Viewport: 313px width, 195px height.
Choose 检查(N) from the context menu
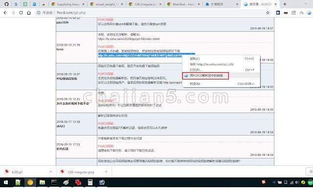221,84
